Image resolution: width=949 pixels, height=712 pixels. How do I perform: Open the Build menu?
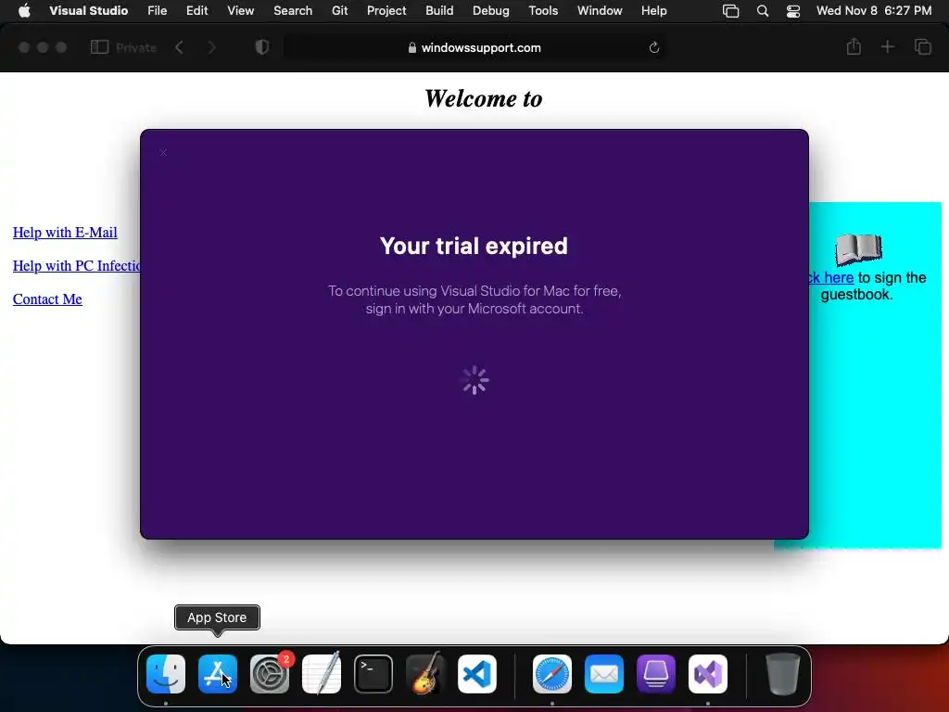coord(439,11)
